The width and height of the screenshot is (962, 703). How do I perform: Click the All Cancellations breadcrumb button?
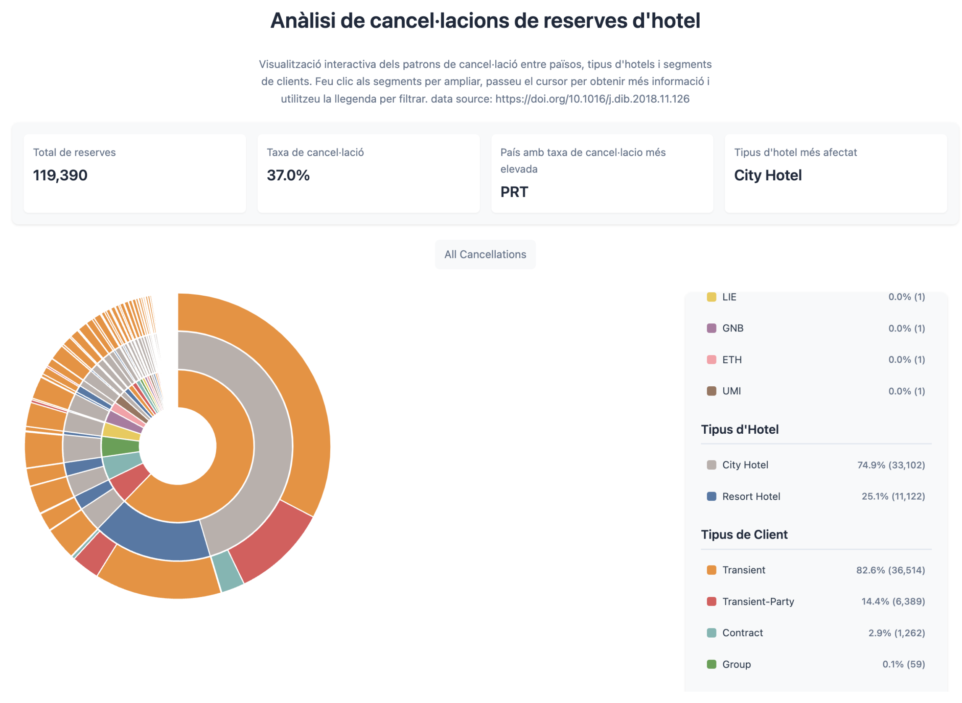tap(485, 255)
